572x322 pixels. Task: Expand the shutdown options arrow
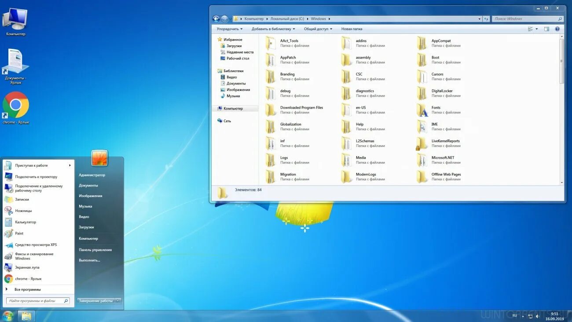tap(118, 301)
